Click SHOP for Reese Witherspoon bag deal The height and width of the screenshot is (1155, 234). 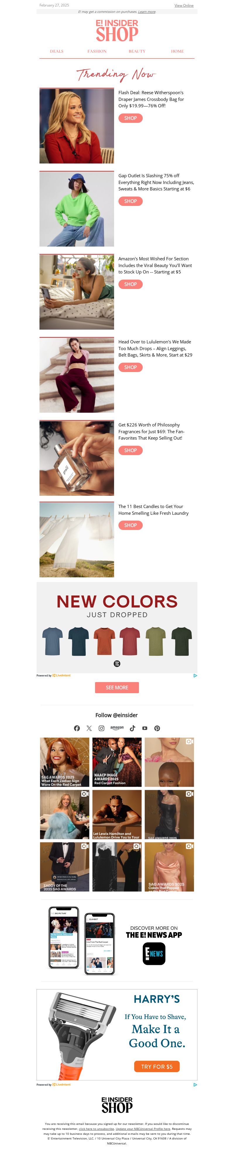coord(130,118)
